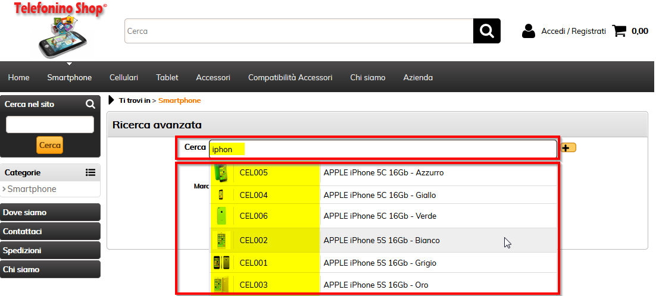The width and height of the screenshot is (656, 296).
Task: Open the Tablet menu item
Action: coord(167,77)
